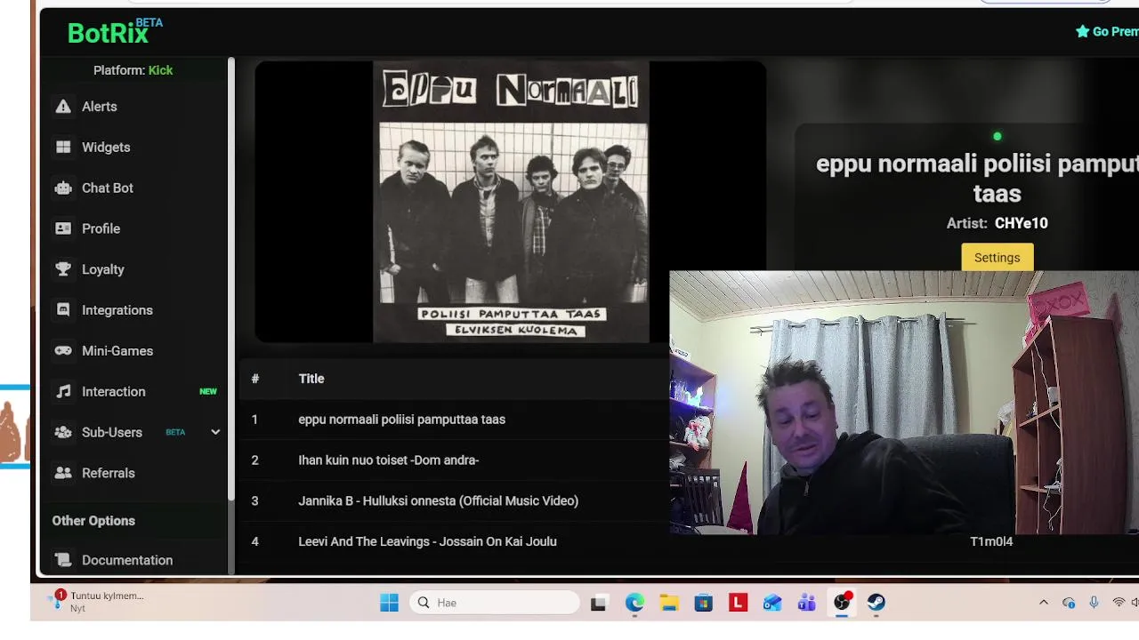1139x640 pixels.
Task: Open Outlook from the taskbar
Action: tap(772, 603)
